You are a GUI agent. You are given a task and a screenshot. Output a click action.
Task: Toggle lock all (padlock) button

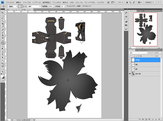141,56
